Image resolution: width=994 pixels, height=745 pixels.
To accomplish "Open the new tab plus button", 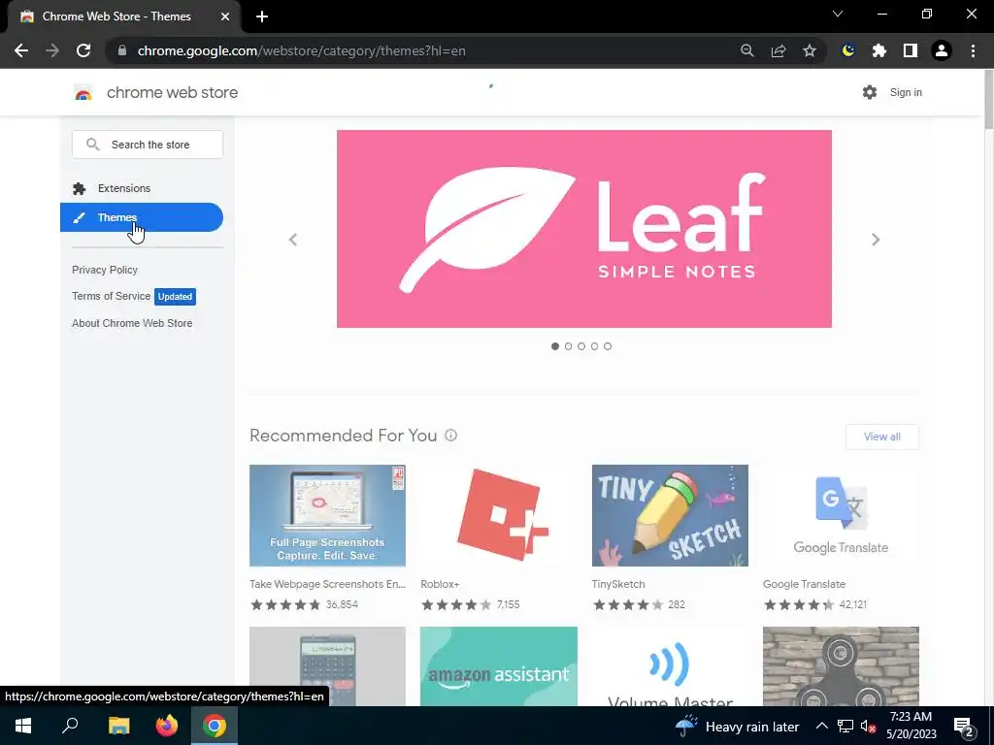I will (262, 16).
